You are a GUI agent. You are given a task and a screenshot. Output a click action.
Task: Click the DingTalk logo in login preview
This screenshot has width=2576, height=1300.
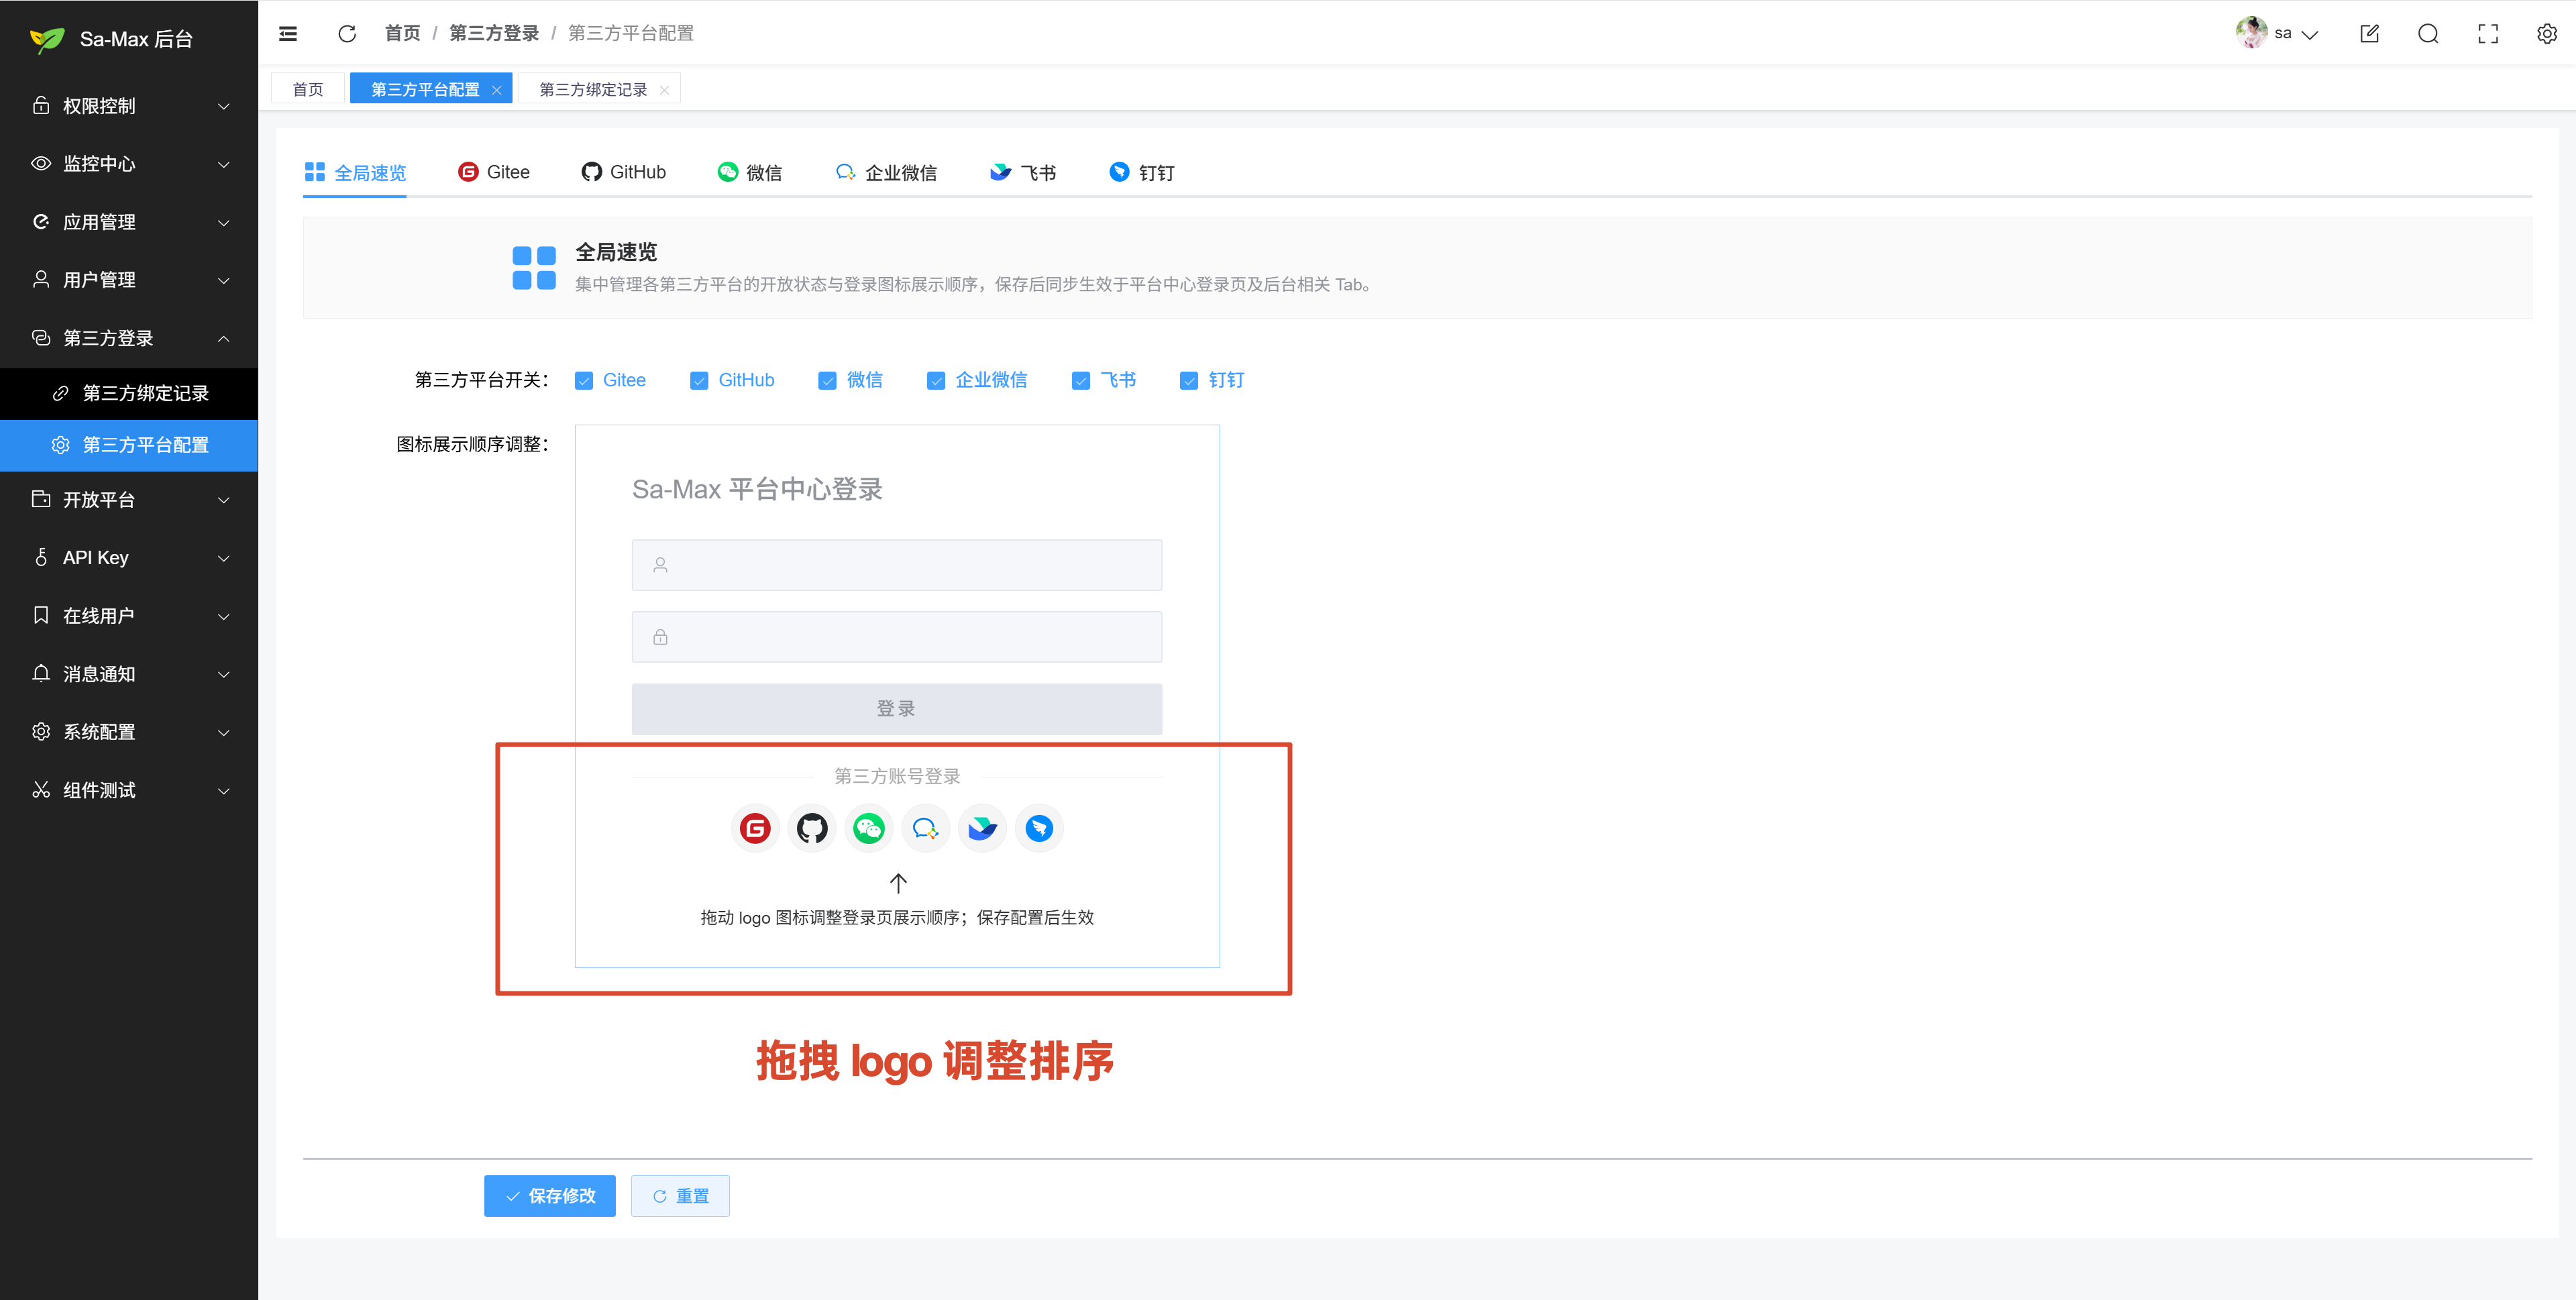click(1040, 828)
